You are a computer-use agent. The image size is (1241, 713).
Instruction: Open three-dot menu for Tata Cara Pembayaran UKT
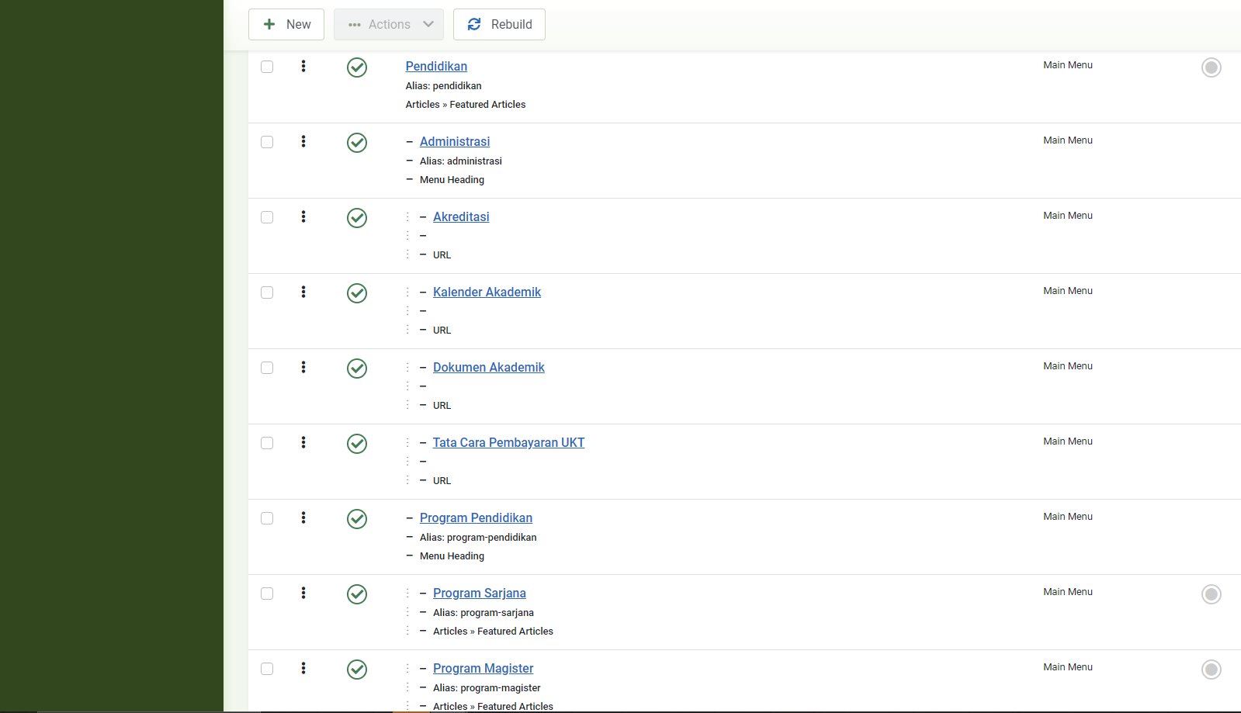[x=303, y=442]
